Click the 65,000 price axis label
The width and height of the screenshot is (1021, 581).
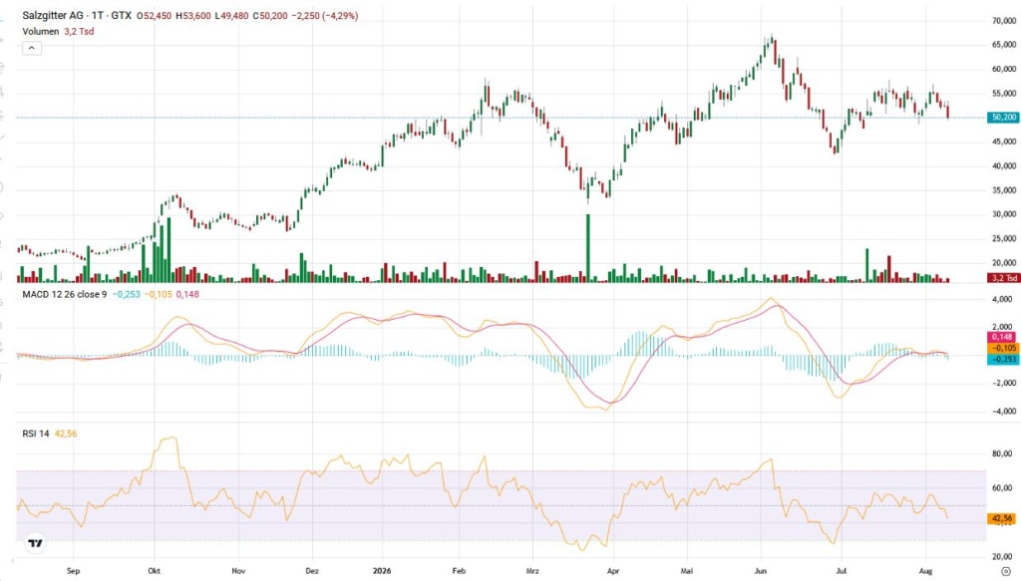pyautogui.click(x=1004, y=45)
